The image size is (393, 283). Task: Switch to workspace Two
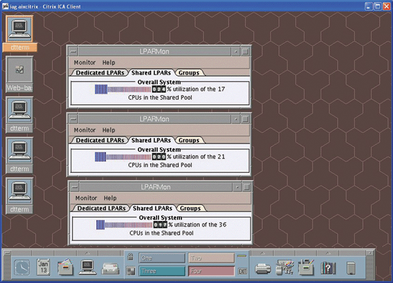210,258
